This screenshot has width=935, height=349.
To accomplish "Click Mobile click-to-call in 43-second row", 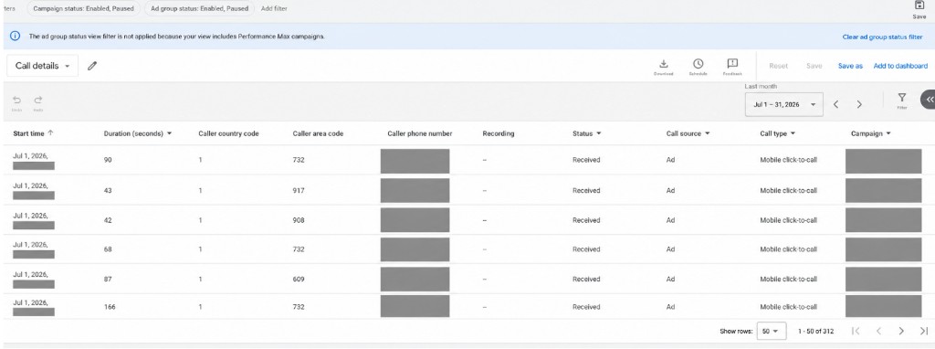I will point(788,190).
